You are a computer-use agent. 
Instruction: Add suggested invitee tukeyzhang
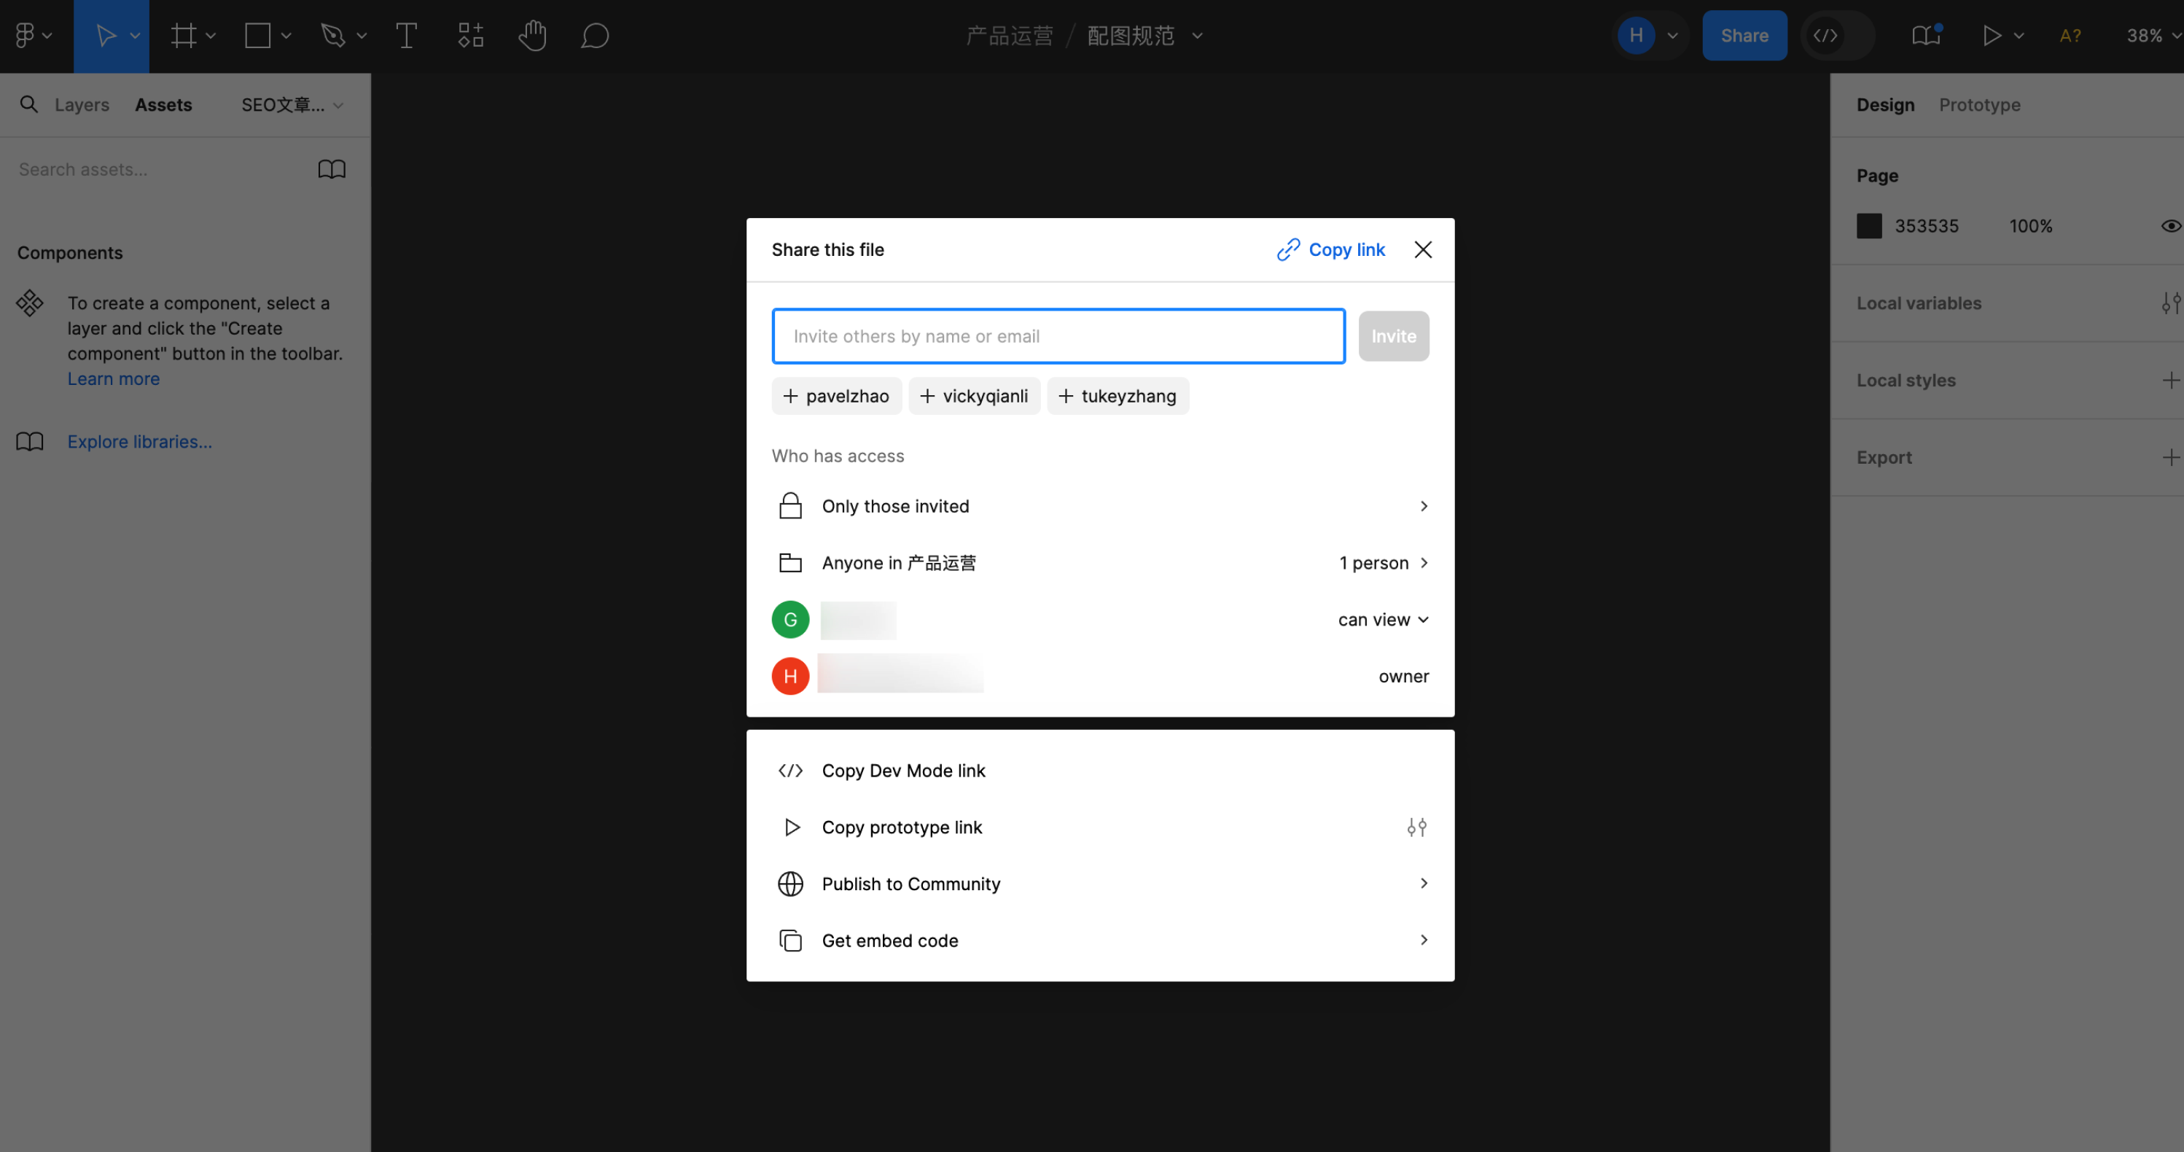click(x=1118, y=396)
